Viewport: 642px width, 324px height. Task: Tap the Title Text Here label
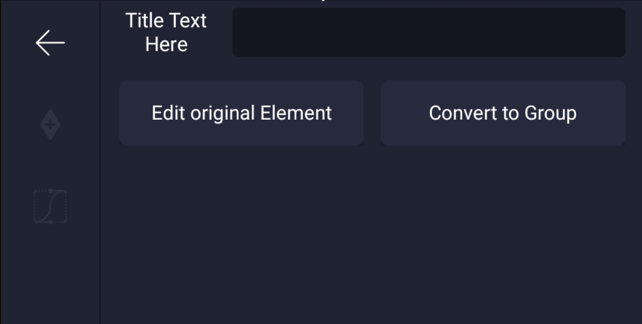click(x=166, y=33)
